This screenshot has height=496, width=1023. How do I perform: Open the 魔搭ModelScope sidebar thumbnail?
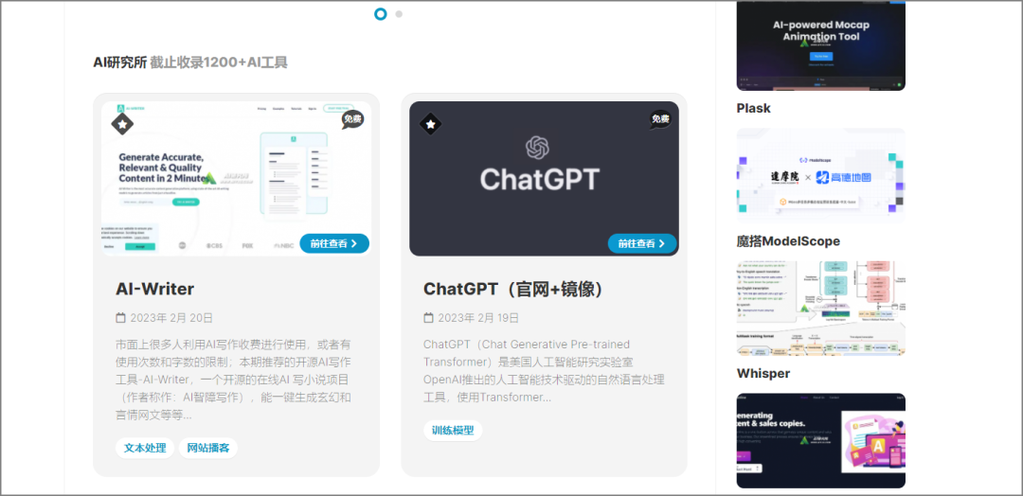coord(820,175)
